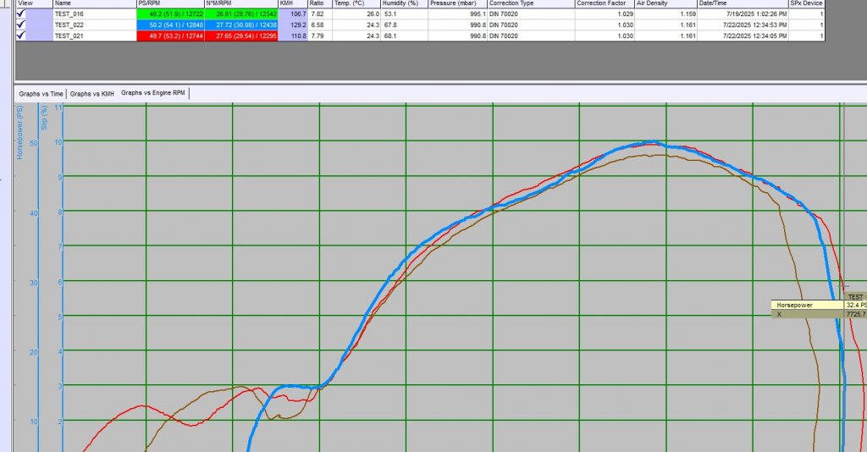Click the Date/Time column header
Viewport: 867px width, 452px height.
pyautogui.click(x=743, y=3)
